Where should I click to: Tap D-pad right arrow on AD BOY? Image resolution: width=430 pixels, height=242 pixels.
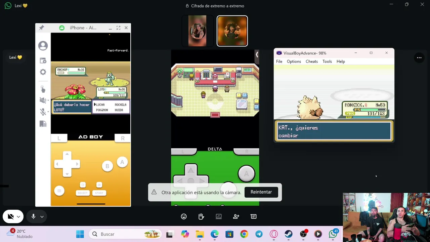(77, 164)
